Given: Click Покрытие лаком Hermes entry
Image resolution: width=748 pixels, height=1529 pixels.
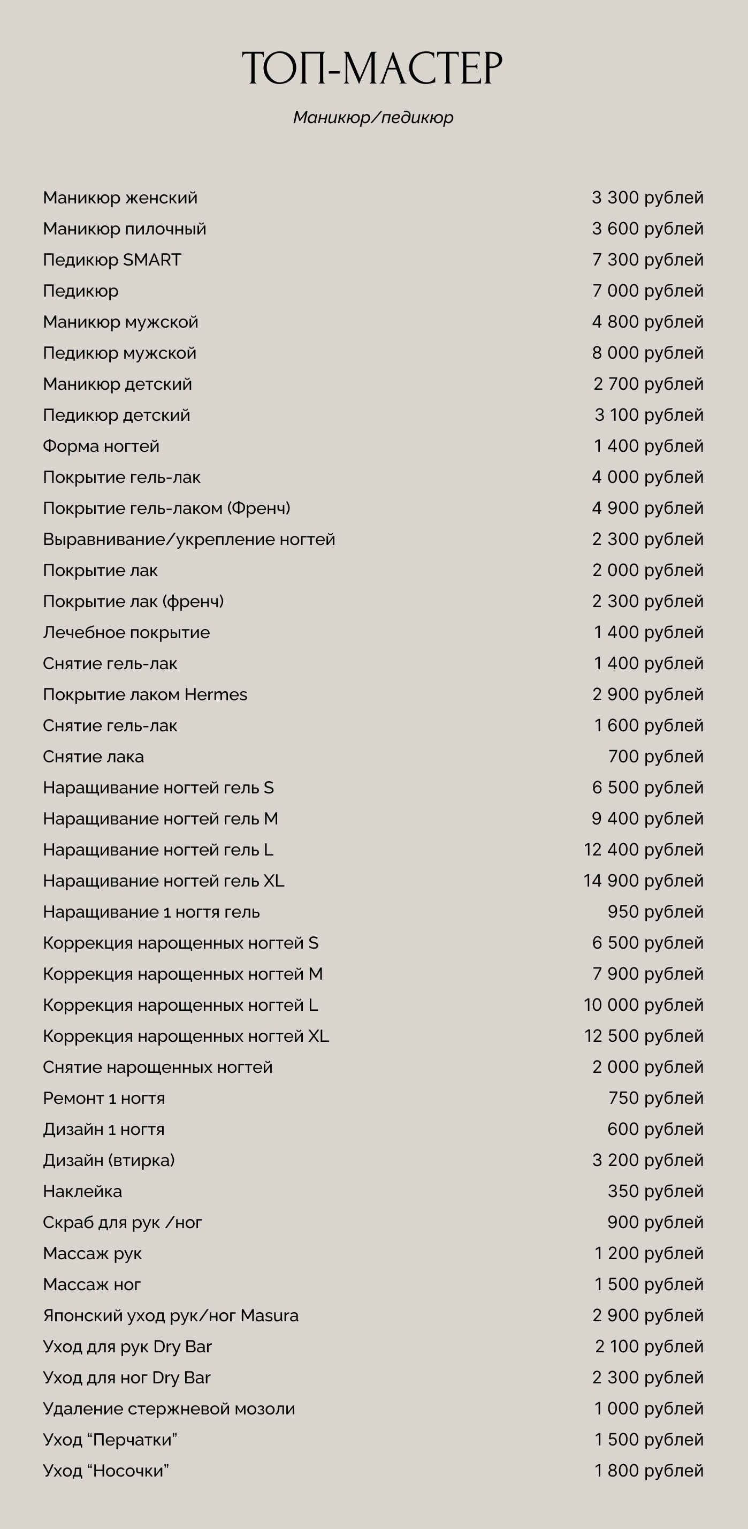Looking at the screenshot, I should pyautogui.click(x=145, y=694).
